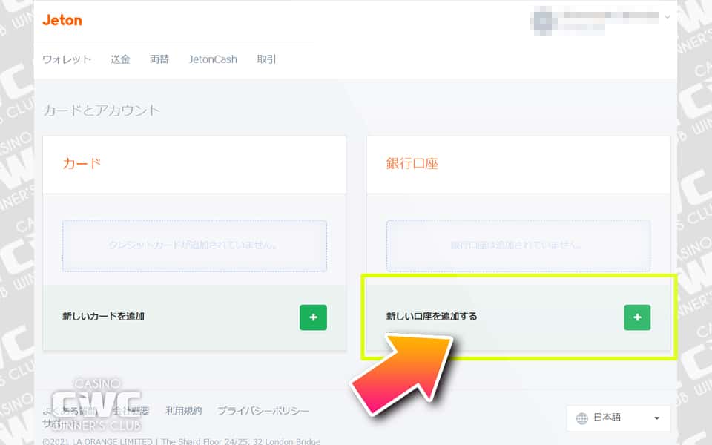Image resolution: width=712 pixels, height=445 pixels.
Task: Click the globe icon in language selector
Action: tap(581, 418)
